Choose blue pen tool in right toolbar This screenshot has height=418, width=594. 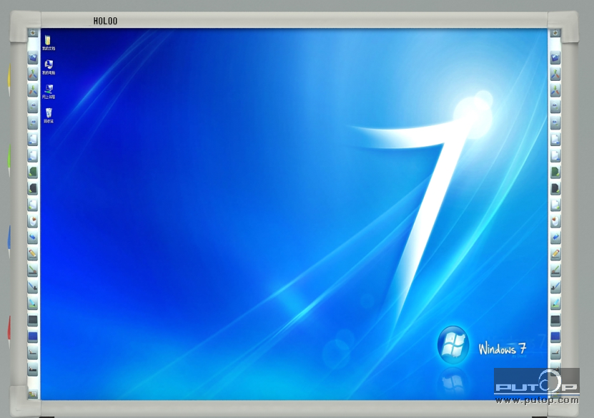[x=555, y=286]
